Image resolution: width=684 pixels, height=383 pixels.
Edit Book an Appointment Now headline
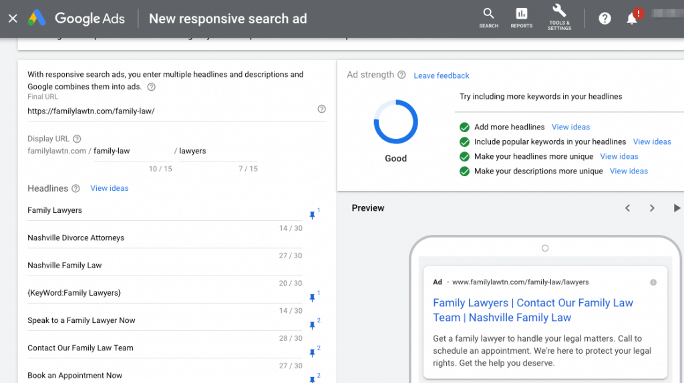click(165, 375)
